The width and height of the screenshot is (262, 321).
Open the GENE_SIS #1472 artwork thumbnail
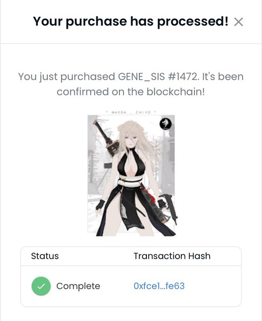(131, 174)
